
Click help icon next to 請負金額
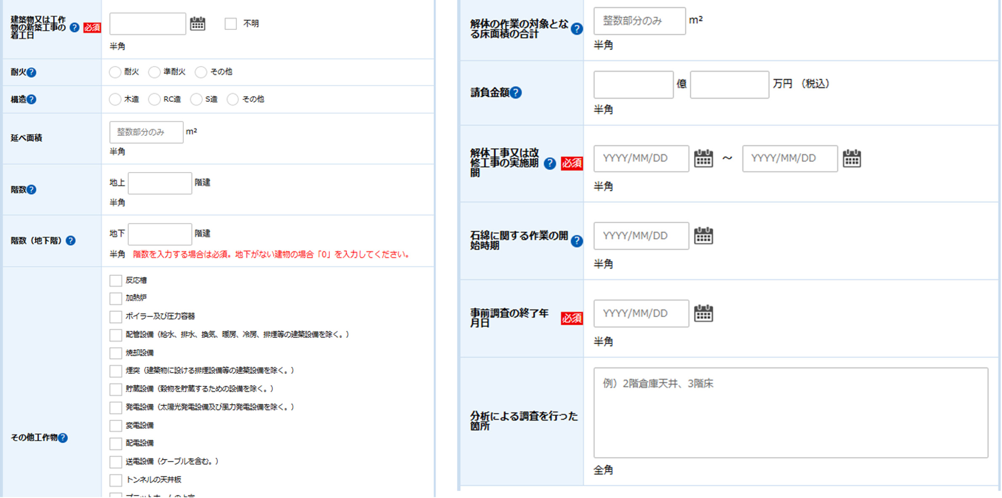point(516,93)
